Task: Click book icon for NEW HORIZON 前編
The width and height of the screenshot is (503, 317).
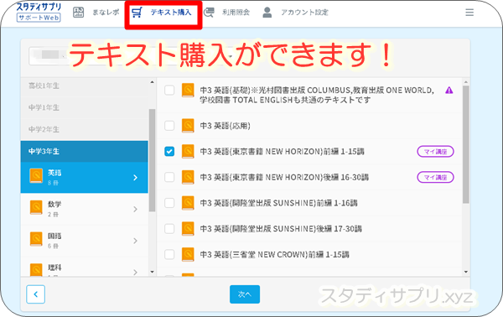Action: [188, 152]
